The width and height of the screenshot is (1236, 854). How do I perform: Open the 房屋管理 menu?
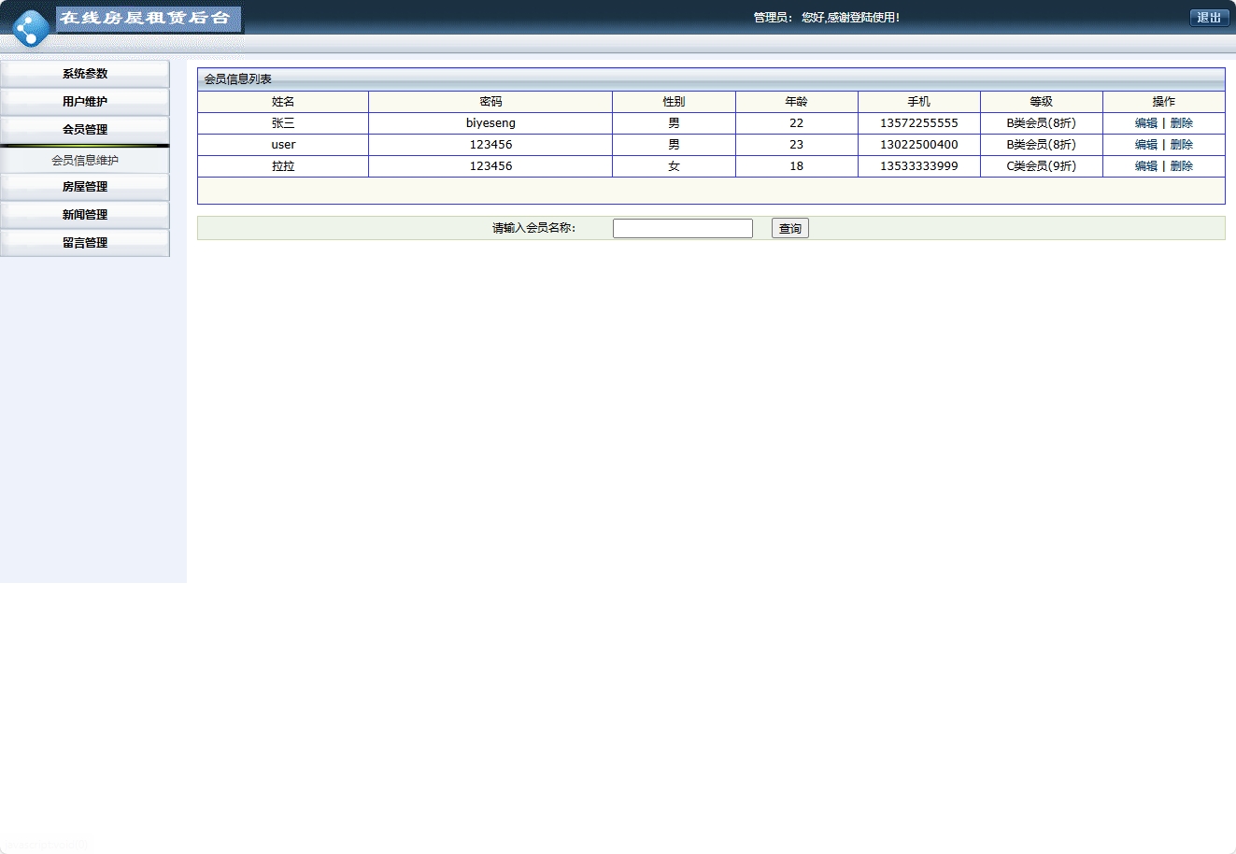pos(85,187)
